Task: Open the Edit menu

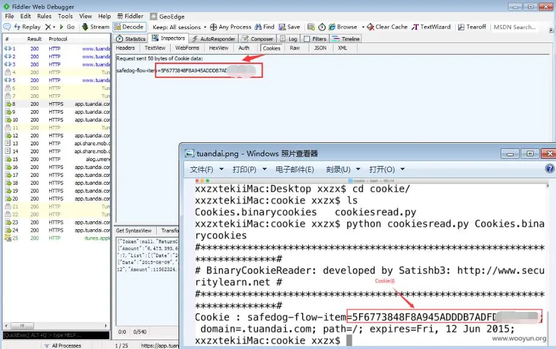Action: (26, 16)
